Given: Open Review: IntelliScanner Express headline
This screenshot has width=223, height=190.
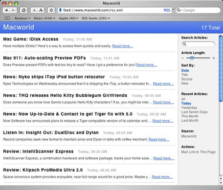Looking at the screenshot, I should click(x=38, y=151).
